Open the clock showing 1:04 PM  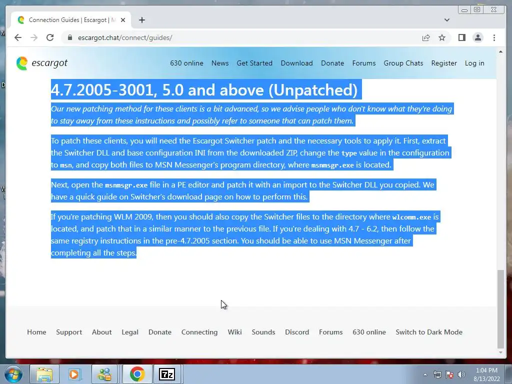486,374
